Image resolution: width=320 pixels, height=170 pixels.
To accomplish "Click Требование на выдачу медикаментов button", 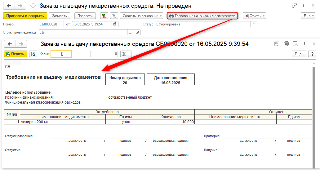I will pyautogui.click(x=202, y=16).
